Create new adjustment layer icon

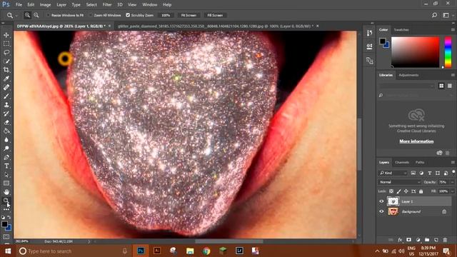click(x=418, y=240)
